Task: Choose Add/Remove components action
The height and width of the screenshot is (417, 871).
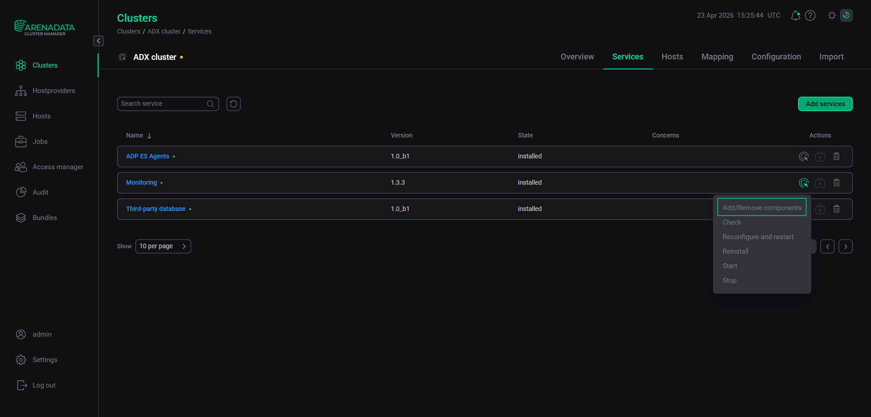Action: click(762, 207)
